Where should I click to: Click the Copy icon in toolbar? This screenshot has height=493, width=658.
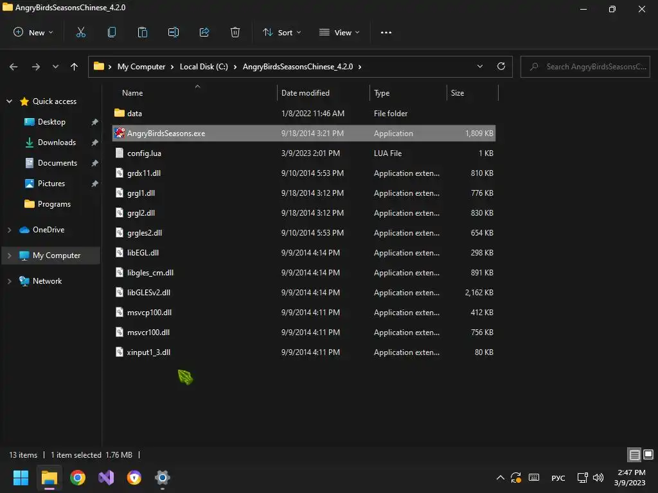(112, 32)
